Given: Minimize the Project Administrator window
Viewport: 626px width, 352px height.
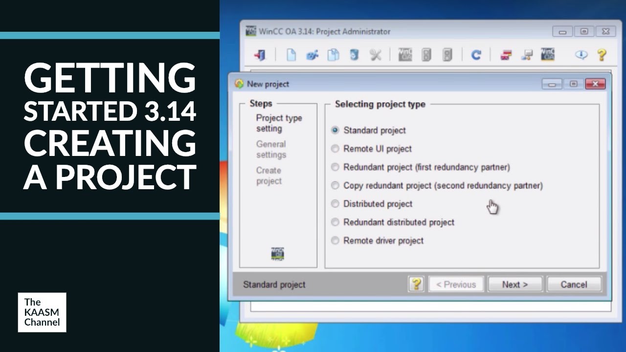Looking at the screenshot, I should click(562, 31).
